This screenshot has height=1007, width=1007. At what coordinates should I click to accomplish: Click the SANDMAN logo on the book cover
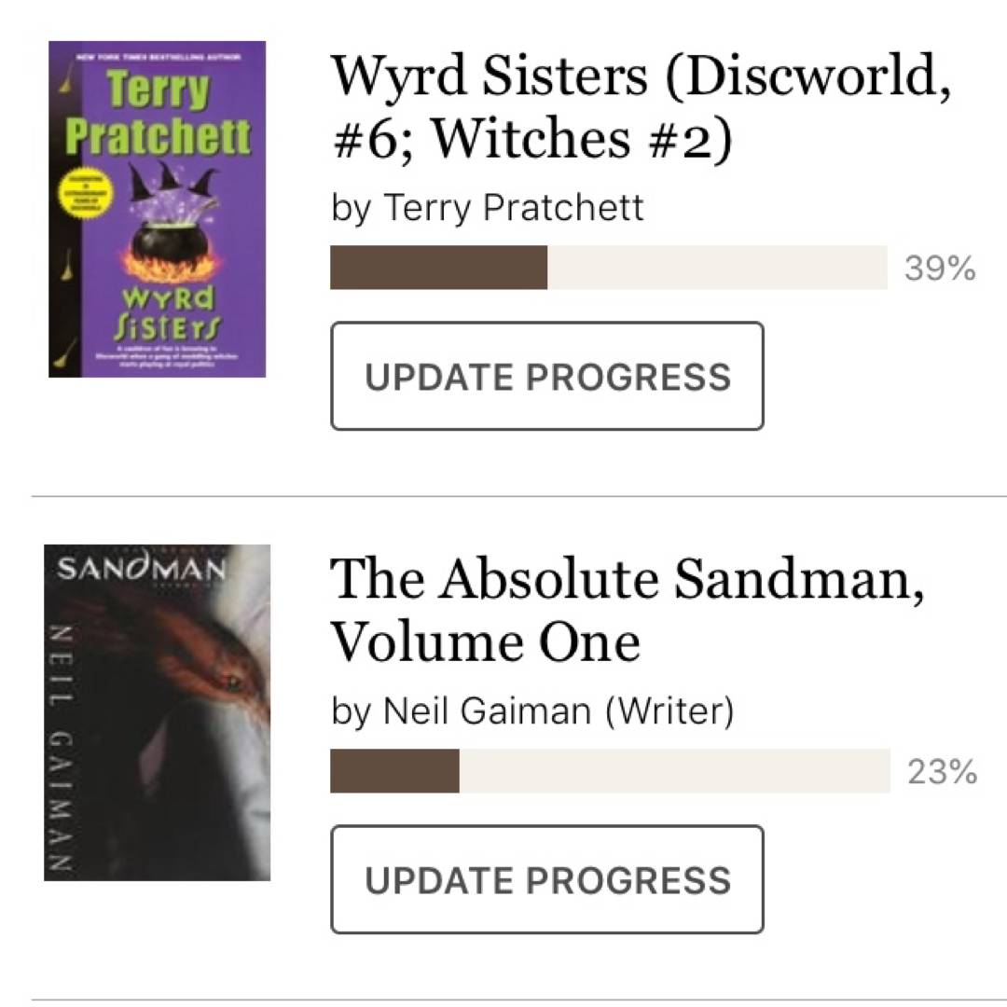click(142, 568)
